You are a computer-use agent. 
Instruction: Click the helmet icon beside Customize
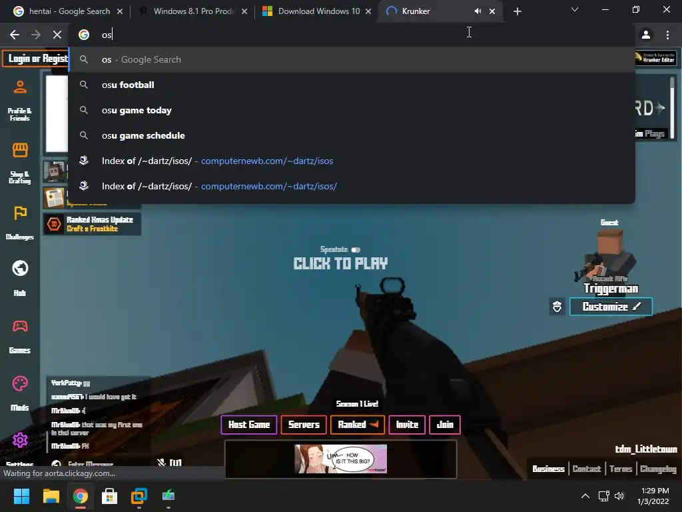pos(557,307)
